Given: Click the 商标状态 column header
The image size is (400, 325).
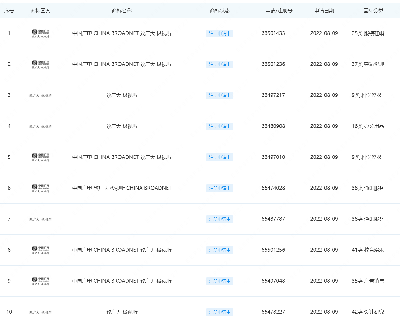Looking at the screenshot, I should coord(220,11).
